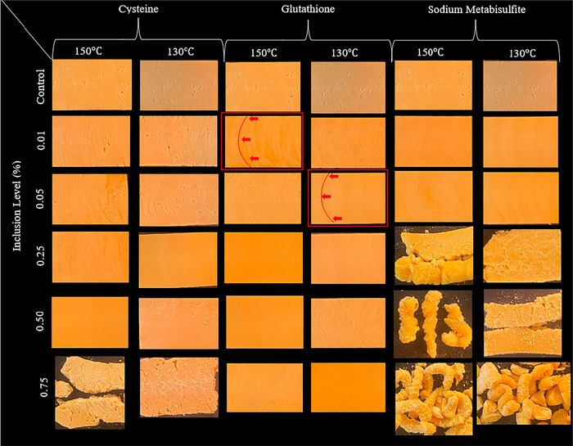Select the Glutathione 150°C Control sample image

pos(263,87)
